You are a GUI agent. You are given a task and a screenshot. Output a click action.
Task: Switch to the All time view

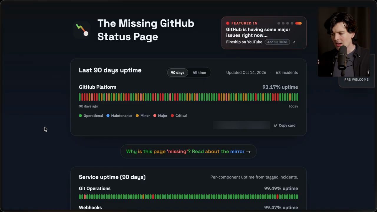[199, 72]
